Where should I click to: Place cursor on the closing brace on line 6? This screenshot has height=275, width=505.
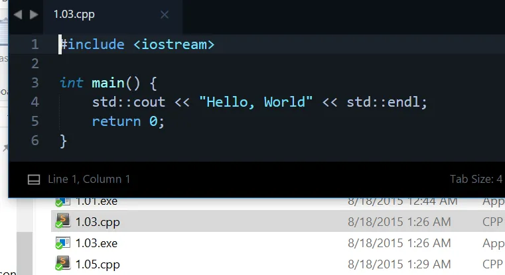[x=64, y=142]
